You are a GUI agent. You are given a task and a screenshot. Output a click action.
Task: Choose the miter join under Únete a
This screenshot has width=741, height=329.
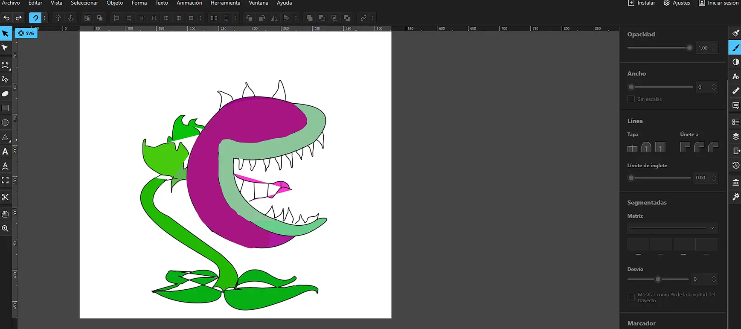pos(685,148)
